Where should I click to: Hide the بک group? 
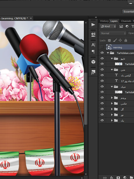[x=102, y=120]
